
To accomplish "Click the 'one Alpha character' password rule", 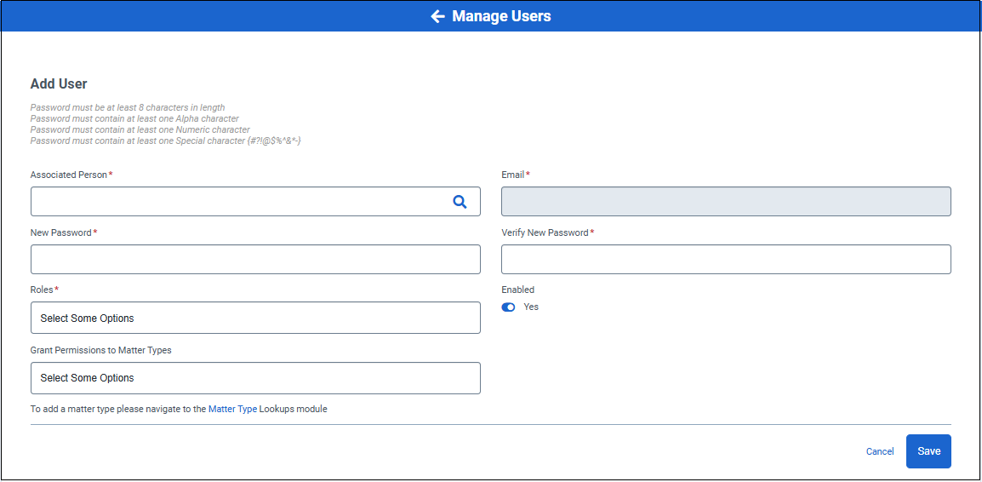I will [134, 118].
